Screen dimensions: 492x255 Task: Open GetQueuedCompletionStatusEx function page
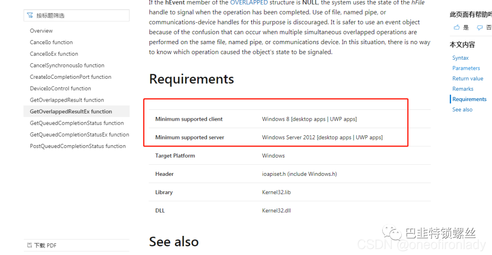79,134
